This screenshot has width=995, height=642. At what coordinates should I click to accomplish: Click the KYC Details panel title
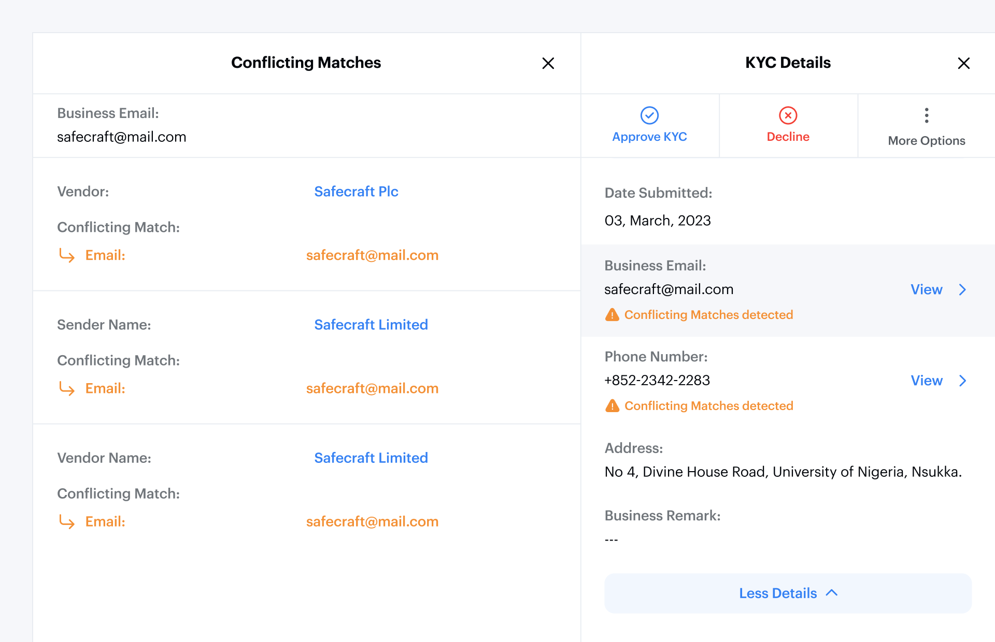coord(788,63)
